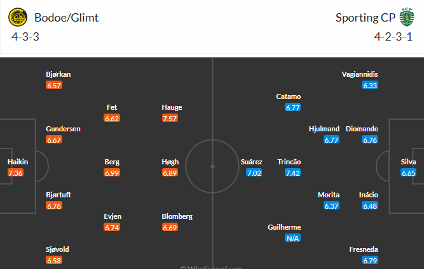Image resolution: width=424 pixels, height=269 pixels.
Task: Click goalkeeper Silva's 6.65 rating badge
Action: (x=409, y=173)
